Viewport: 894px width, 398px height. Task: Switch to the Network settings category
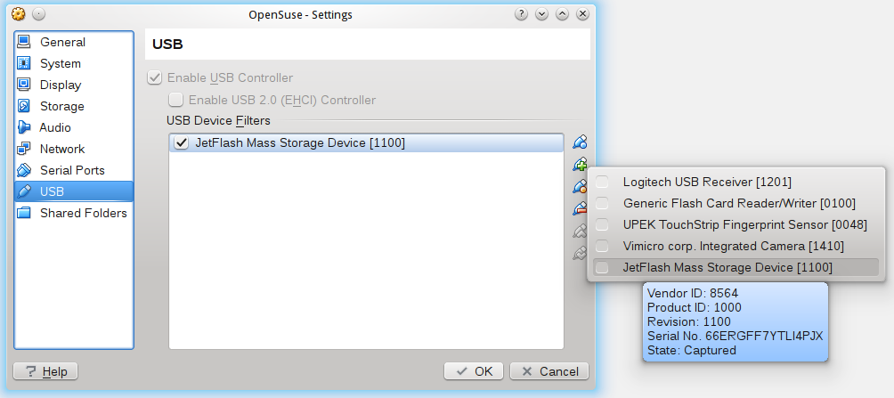coord(62,150)
